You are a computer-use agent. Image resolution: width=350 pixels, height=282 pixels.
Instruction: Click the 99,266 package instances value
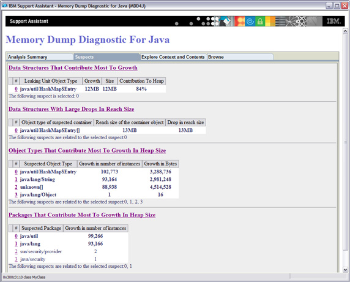click(x=95, y=236)
